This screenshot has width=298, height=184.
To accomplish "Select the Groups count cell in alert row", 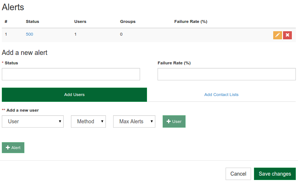I will (x=121, y=35).
